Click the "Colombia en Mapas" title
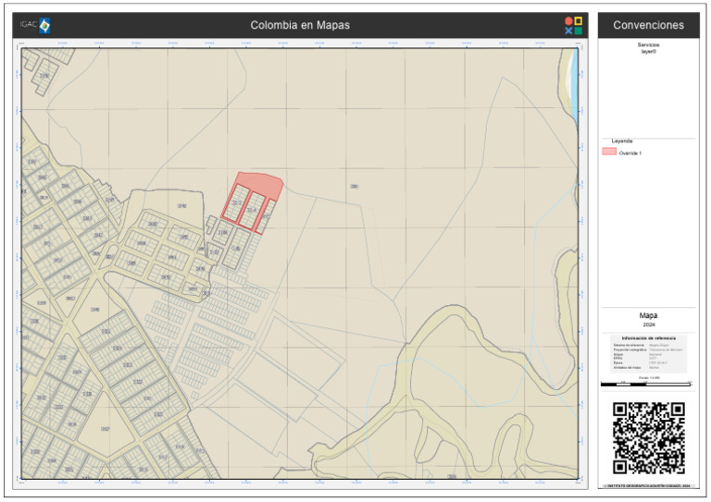The width and height of the screenshot is (711, 502). pos(300,25)
